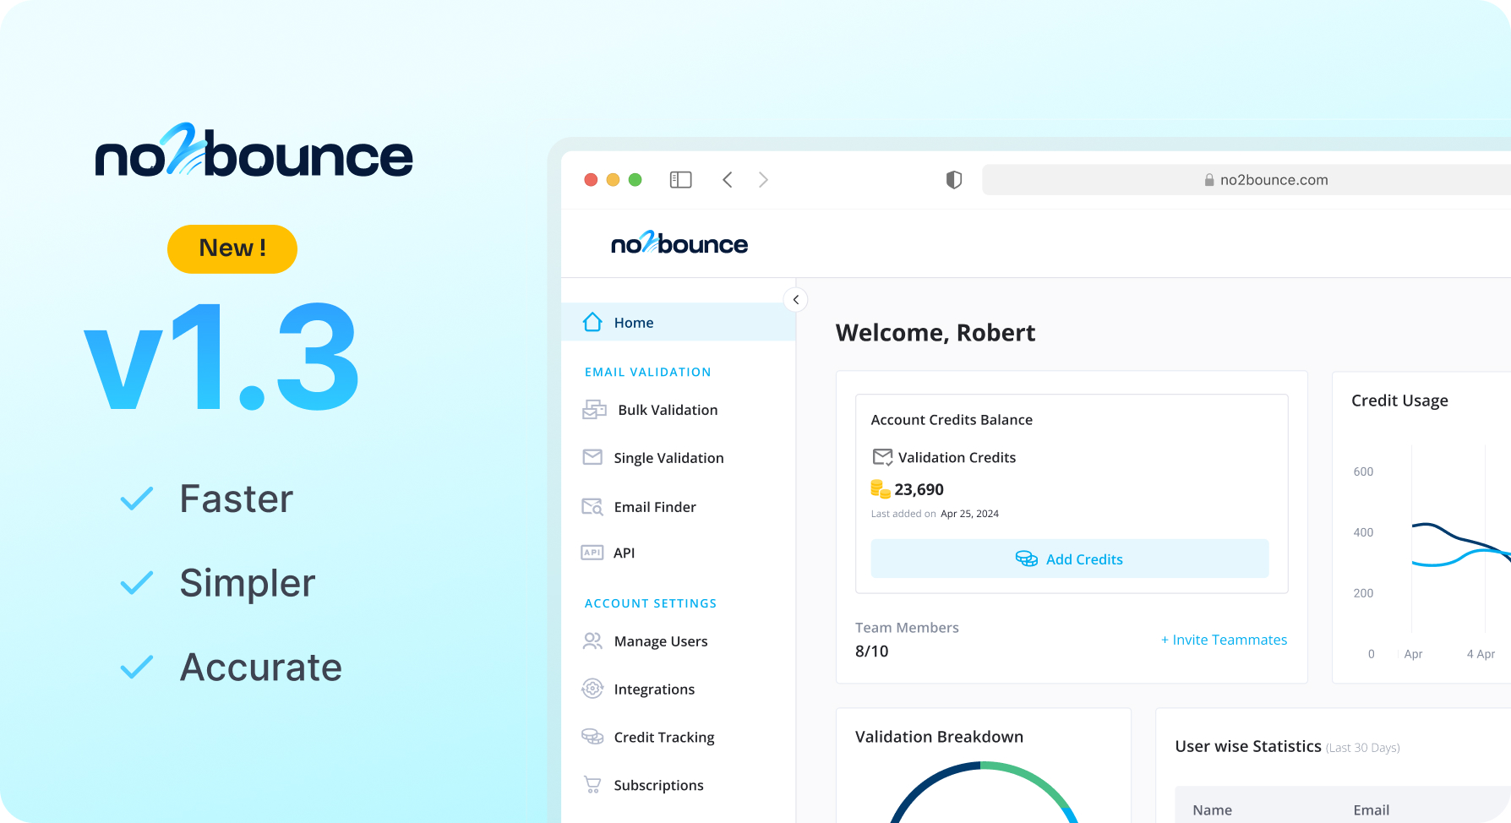Click the privacy shield icon
The height and width of the screenshot is (823, 1511).
click(954, 179)
